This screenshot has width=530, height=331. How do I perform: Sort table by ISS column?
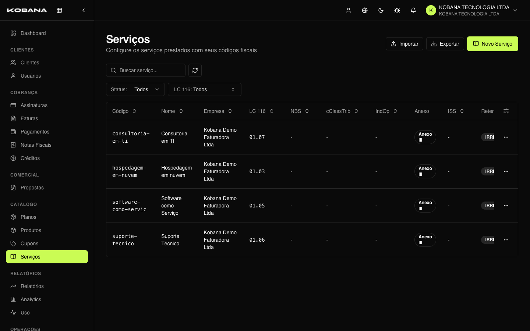tap(456, 111)
